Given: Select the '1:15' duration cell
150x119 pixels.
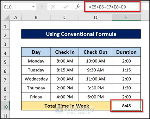Looking at the screenshot, I should [126, 70].
